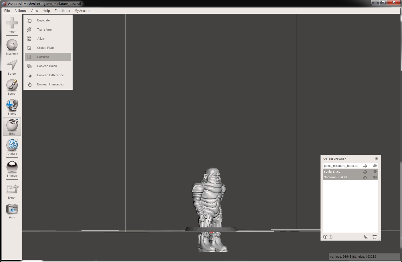The height and width of the screenshot is (262, 402).
Task: Toggle the magnet icon for SontoranBust.stl
Action: pyautogui.click(x=365, y=177)
